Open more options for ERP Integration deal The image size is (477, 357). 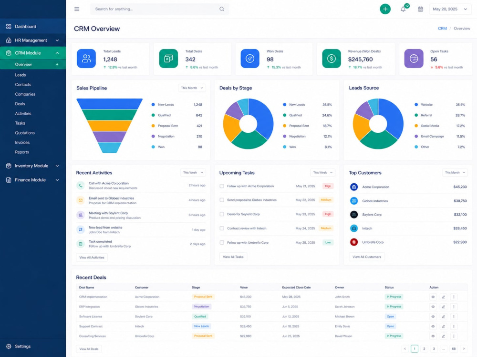click(x=454, y=307)
